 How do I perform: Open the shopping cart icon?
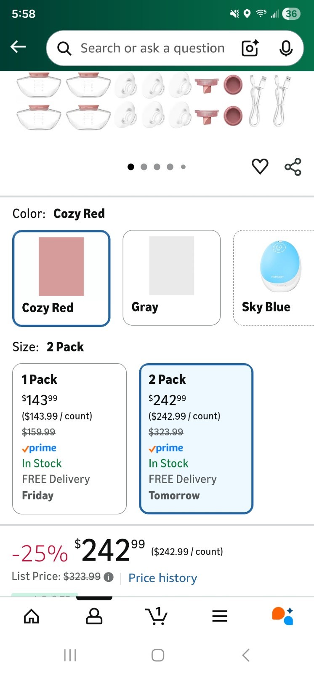(157, 616)
